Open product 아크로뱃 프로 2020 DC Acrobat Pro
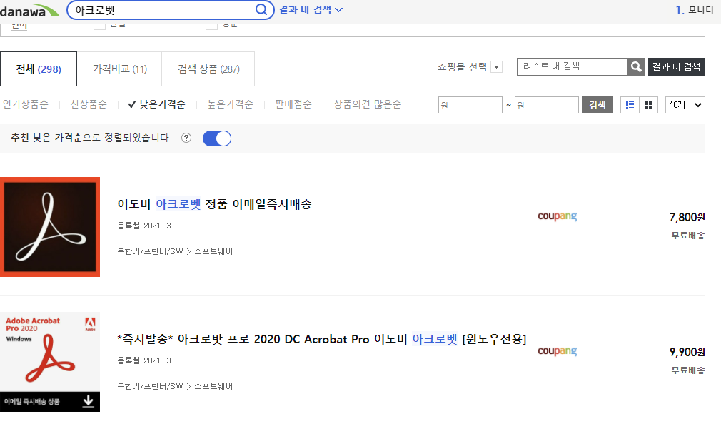Screen dimensions: 721x439 point(322,339)
